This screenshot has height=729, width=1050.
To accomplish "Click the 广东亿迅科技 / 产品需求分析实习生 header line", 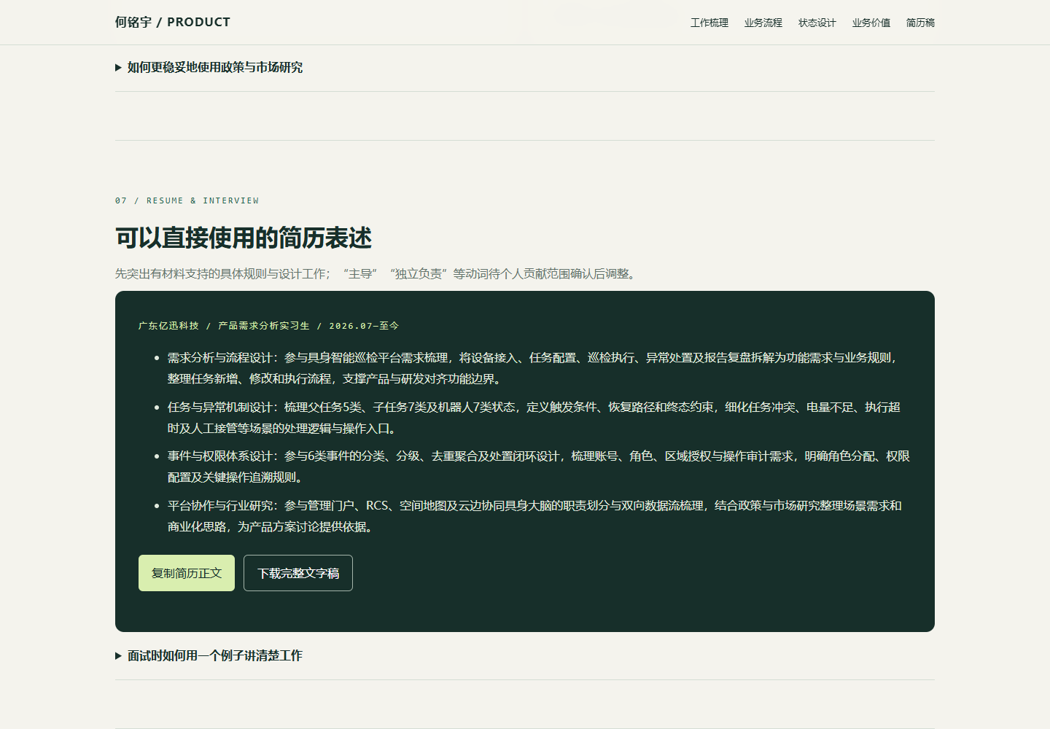I will [x=269, y=326].
